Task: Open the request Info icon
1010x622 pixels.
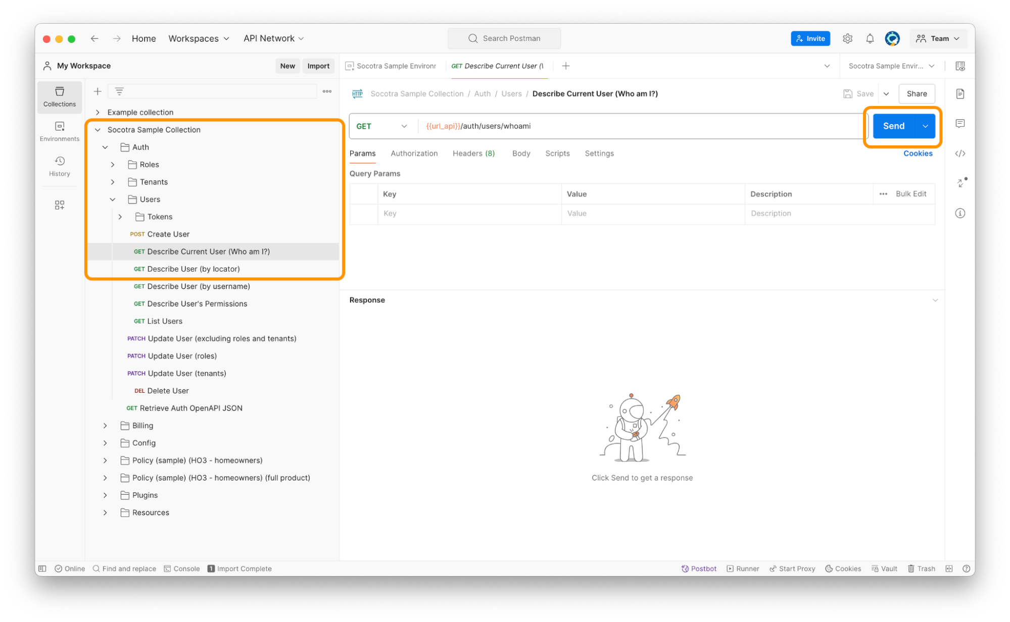Action: pyautogui.click(x=960, y=213)
